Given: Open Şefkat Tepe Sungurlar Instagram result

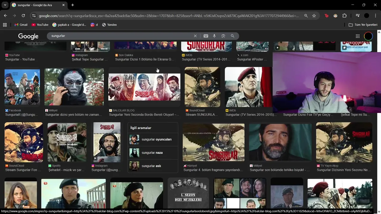Looking at the screenshot, I should click(x=90, y=59).
